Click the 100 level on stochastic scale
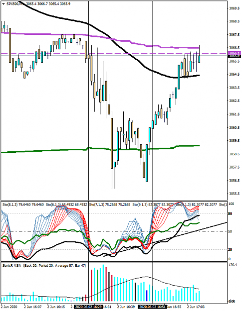 (231, 204)
